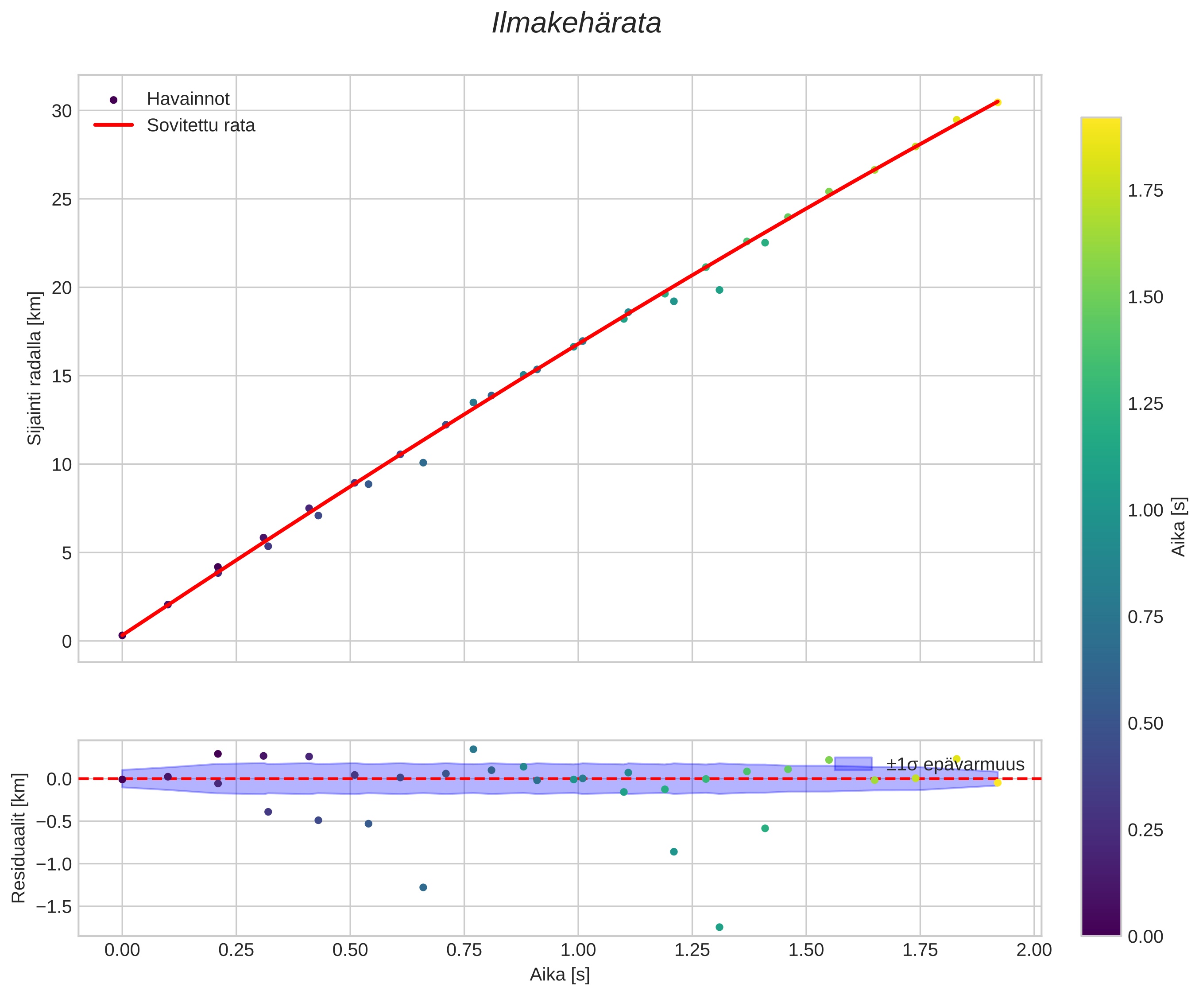Click the last yellow observation at top right
Viewport: 1199px width, 995px height.
coord(998,102)
